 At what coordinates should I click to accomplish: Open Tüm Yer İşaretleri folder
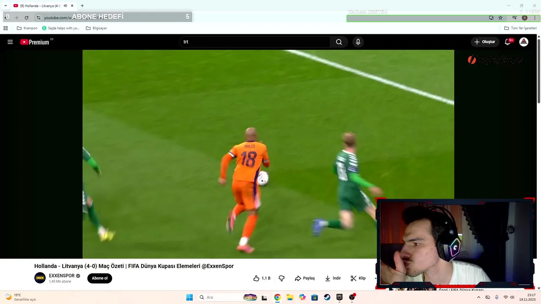[520, 28]
